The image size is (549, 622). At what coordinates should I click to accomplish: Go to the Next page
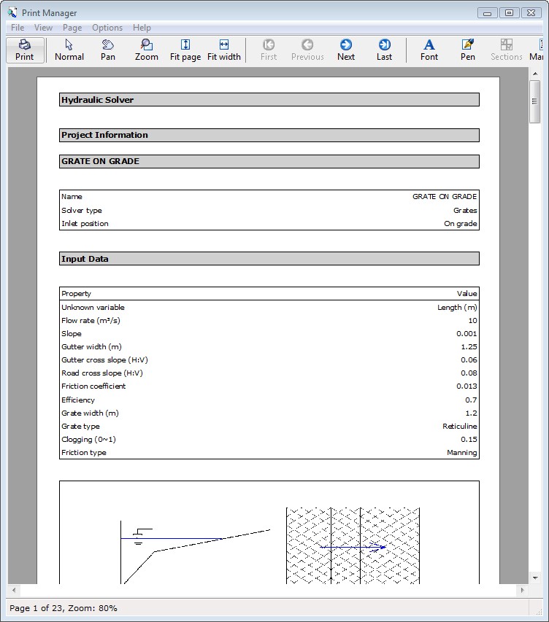(346, 50)
